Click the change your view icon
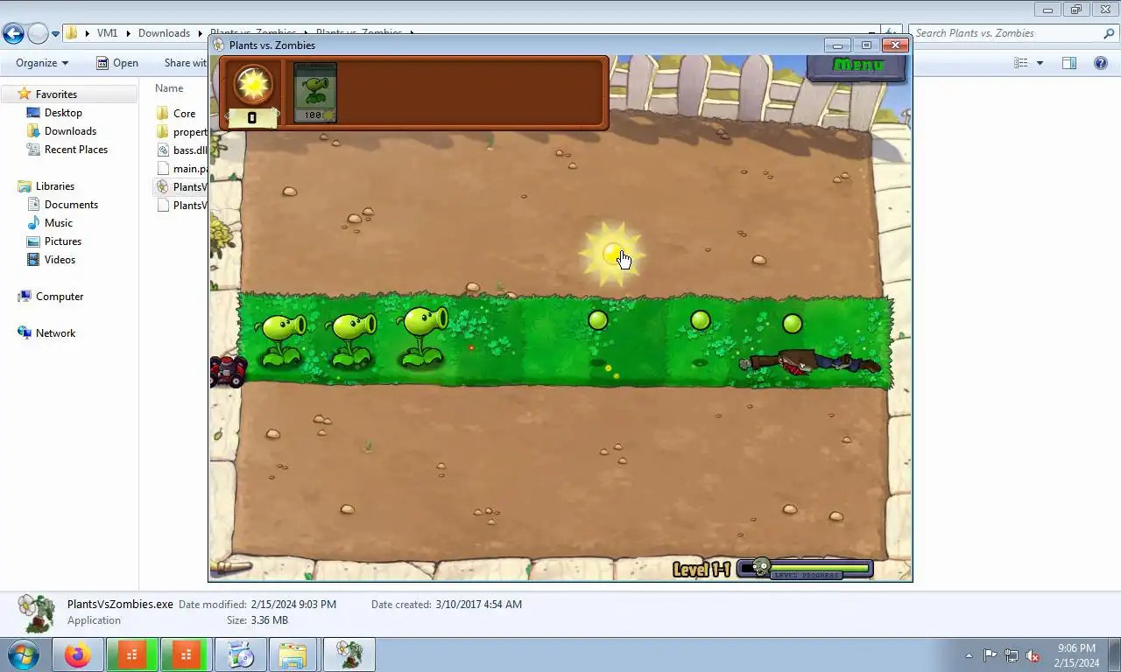The width and height of the screenshot is (1121, 672). click(x=1020, y=63)
